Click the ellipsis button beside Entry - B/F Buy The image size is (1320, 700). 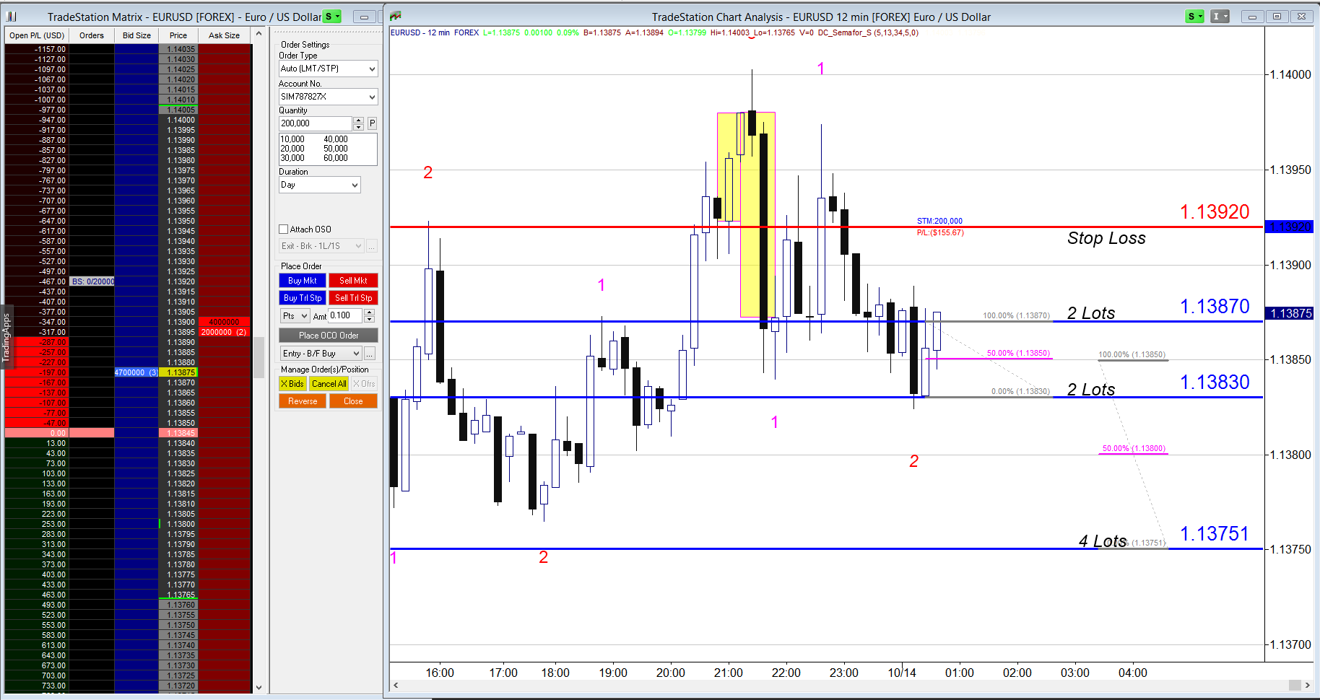370,354
